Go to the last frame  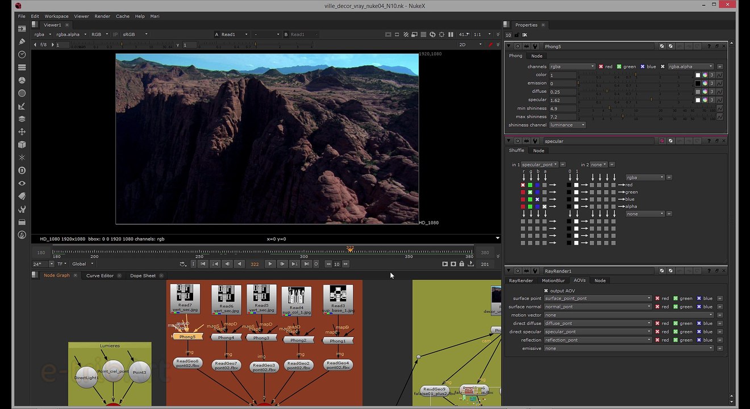(x=307, y=264)
